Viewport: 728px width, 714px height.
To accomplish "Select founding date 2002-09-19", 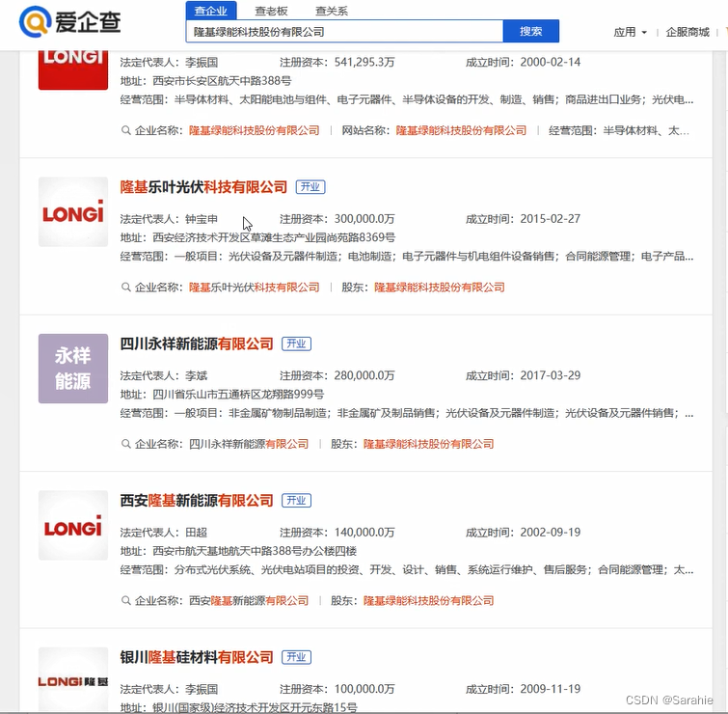I will [551, 533].
